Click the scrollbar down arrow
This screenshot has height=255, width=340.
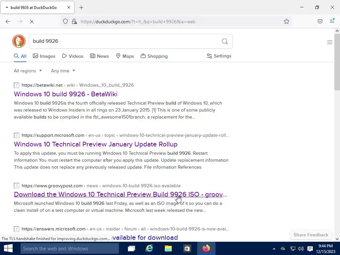click(337, 239)
